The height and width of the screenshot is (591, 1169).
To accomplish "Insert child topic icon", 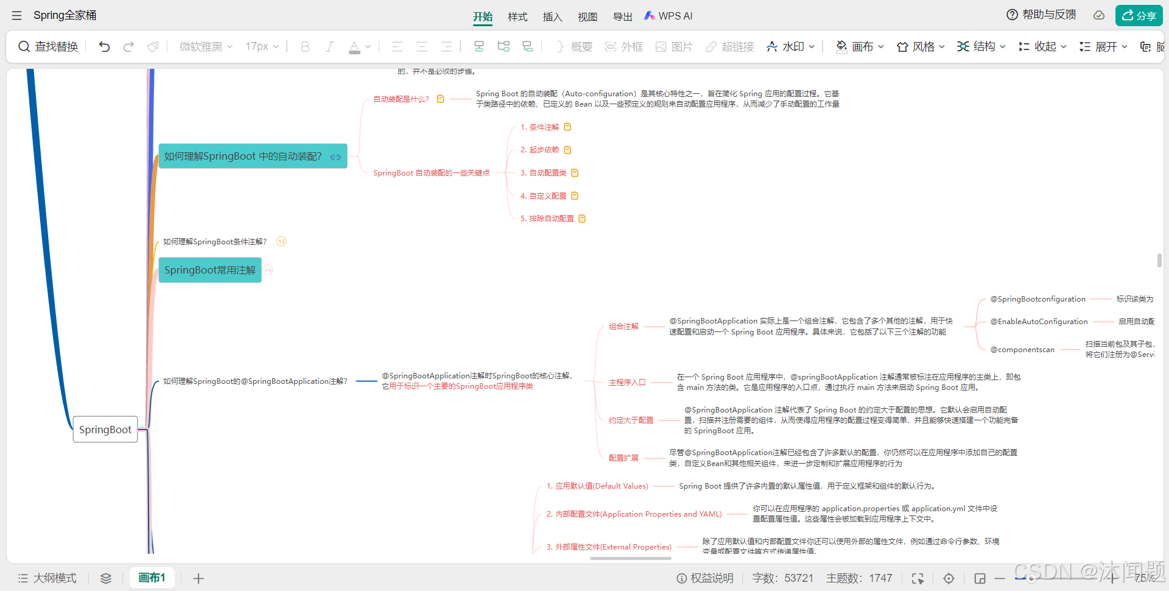I will (x=504, y=46).
